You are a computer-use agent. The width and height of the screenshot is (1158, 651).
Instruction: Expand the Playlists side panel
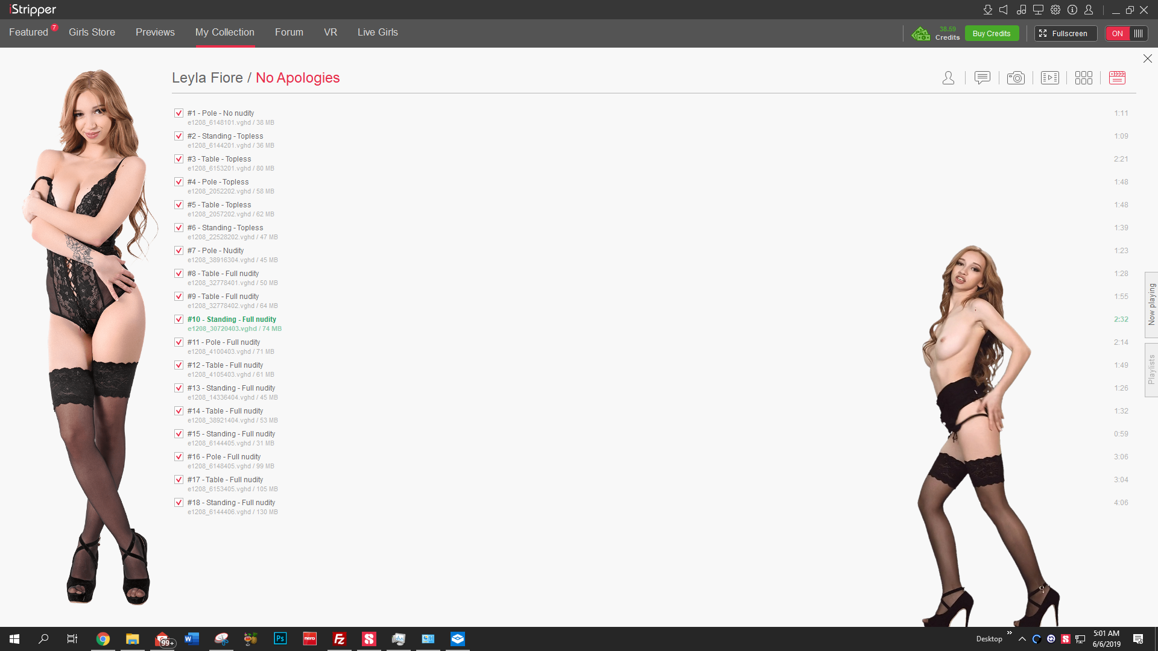tap(1151, 370)
